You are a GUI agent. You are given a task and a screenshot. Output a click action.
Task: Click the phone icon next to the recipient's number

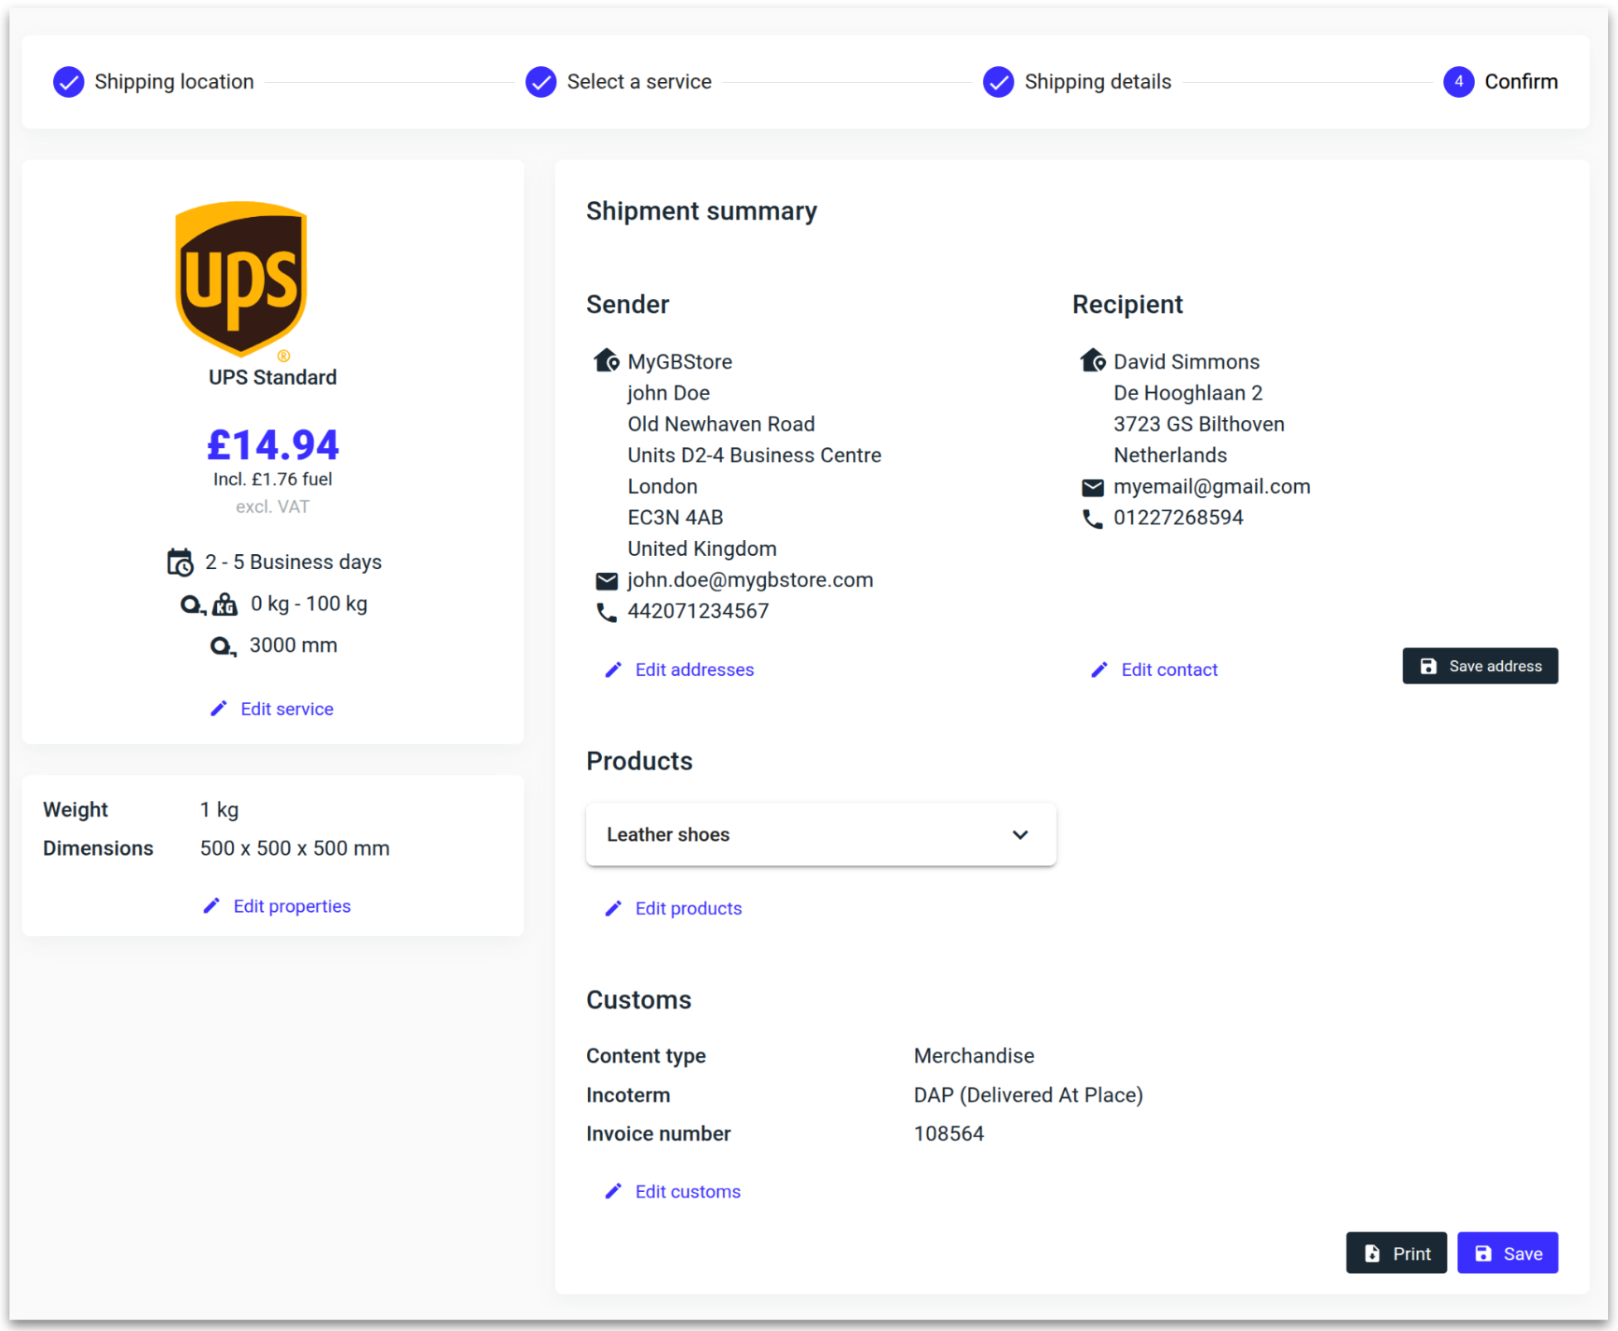1092,518
